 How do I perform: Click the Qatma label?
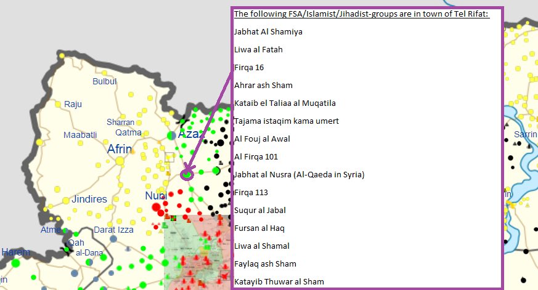pyautogui.click(x=128, y=132)
